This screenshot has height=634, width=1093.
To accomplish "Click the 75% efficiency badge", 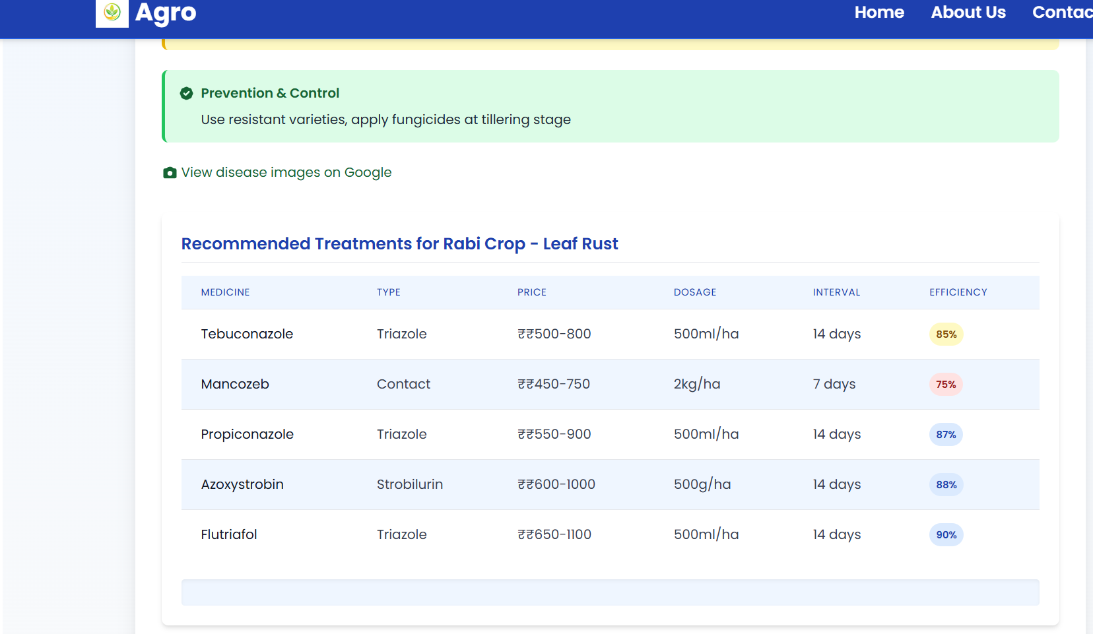I will pyautogui.click(x=946, y=385).
